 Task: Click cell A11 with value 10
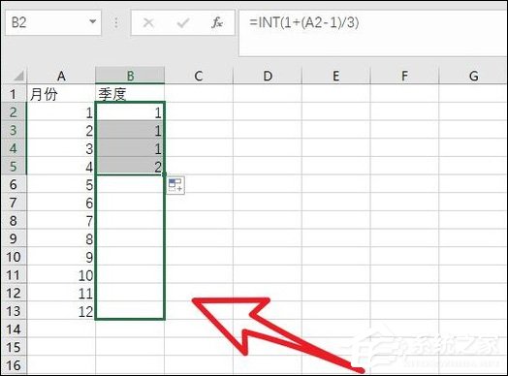coord(61,275)
